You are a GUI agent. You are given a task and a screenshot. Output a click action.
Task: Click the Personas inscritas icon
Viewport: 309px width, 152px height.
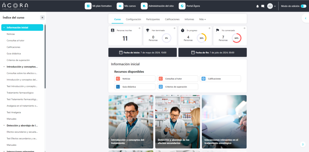(113, 30)
